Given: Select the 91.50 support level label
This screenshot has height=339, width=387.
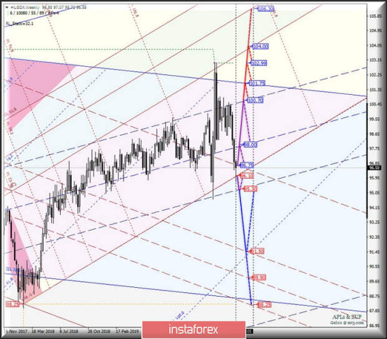Looking at the screenshot, I should (257, 251).
